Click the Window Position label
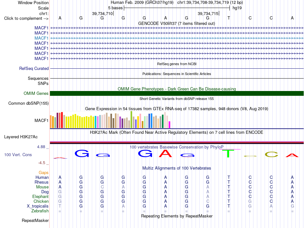The width and height of the screenshot is (304, 228). point(33,3)
